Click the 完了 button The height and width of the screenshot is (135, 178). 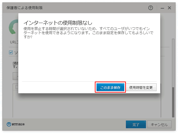136,124
